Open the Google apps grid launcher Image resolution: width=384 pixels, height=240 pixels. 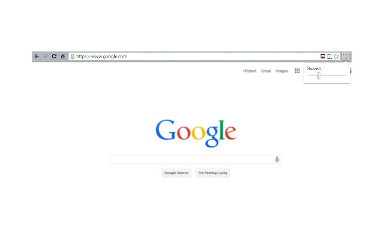click(x=297, y=71)
